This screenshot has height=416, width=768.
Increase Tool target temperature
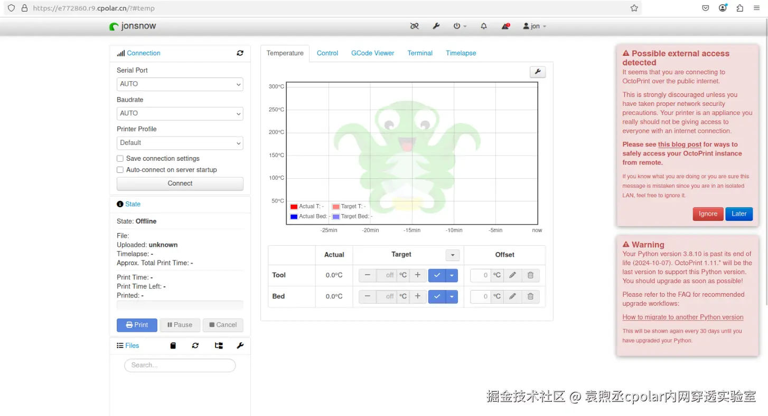point(417,275)
